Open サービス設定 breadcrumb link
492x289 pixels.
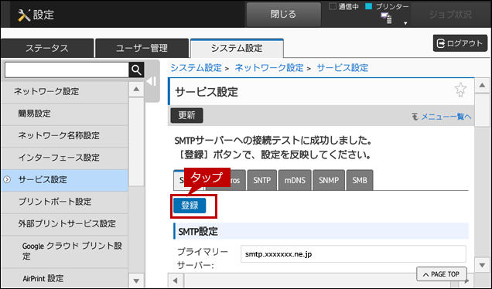(343, 68)
